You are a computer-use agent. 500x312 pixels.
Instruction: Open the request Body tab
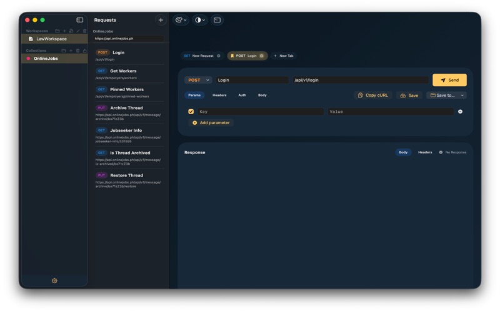[262, 95]
